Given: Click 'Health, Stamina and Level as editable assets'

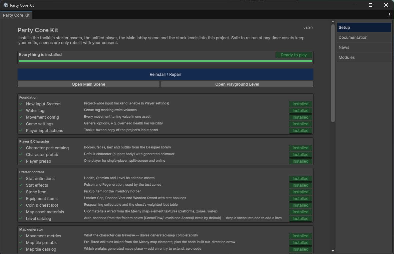Looking at the screenshot, I should pyautogui.click(x=119, y=178).
